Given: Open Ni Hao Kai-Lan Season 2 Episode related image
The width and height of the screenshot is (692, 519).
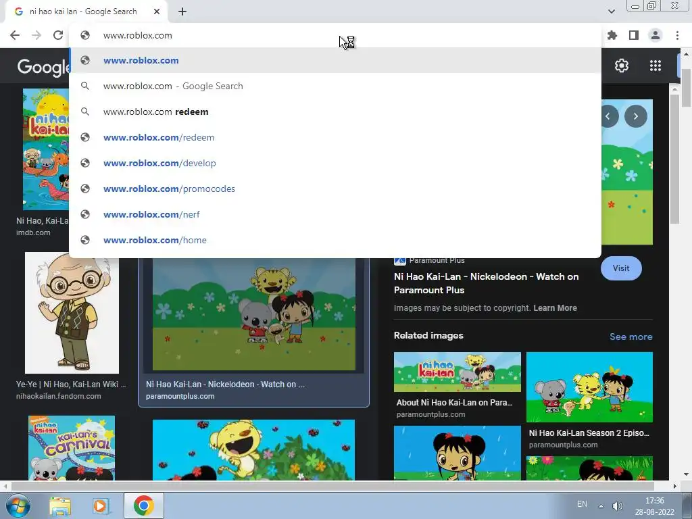Looking at the screenshot, I should click(x=589, y=387).
